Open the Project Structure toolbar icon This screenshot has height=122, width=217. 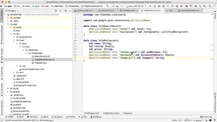[x=187, y=6]
